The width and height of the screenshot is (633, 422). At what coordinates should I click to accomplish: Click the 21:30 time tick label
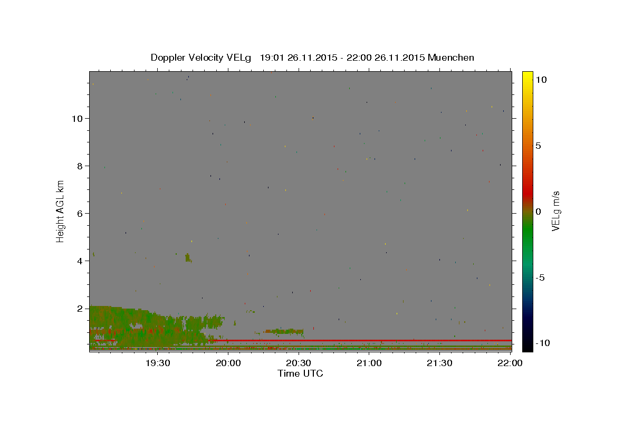439,363
